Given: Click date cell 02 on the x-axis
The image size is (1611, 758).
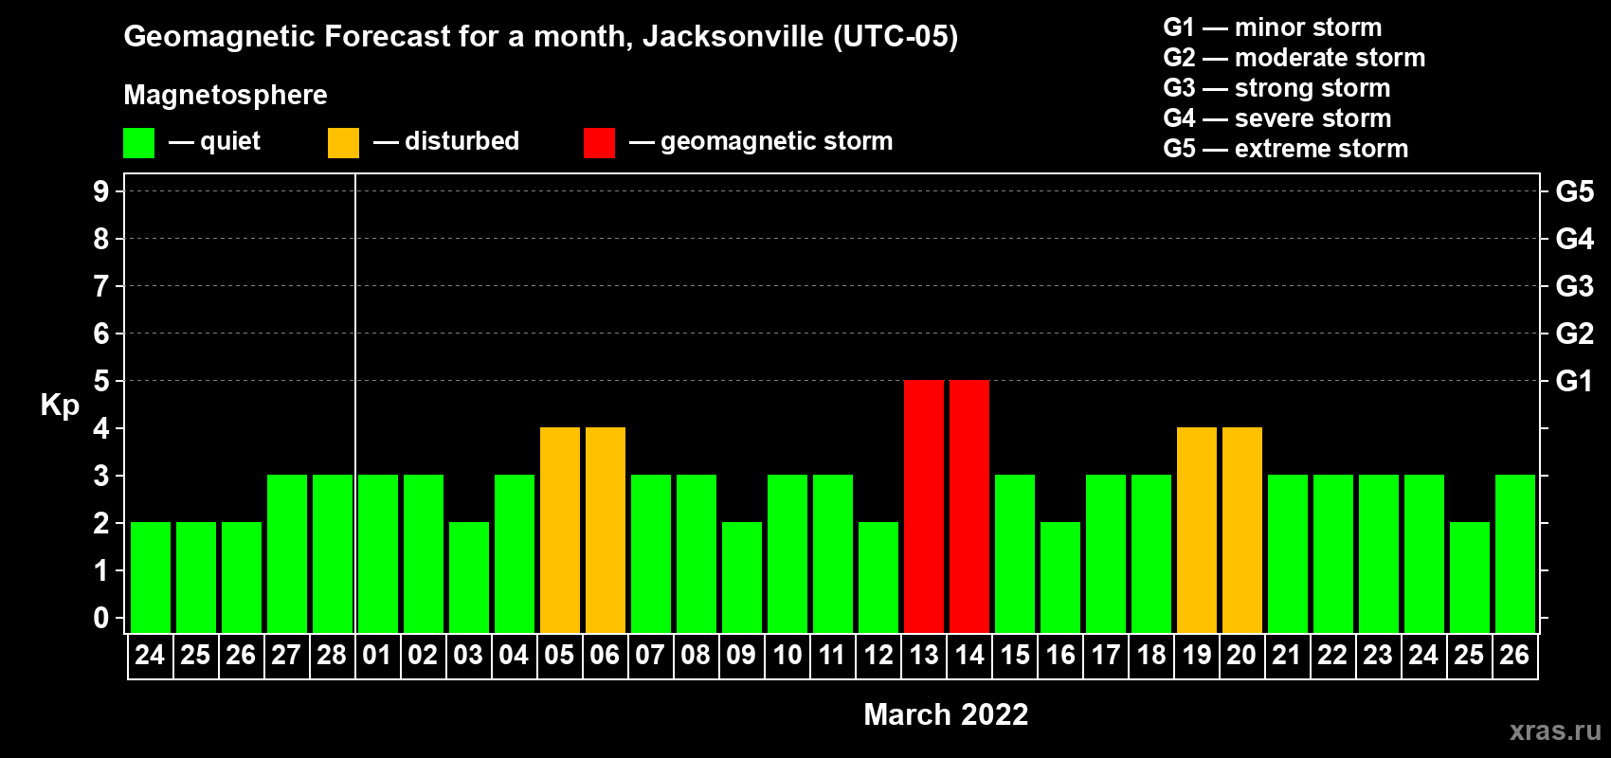Looking at the screenshot, I should 424,656.
